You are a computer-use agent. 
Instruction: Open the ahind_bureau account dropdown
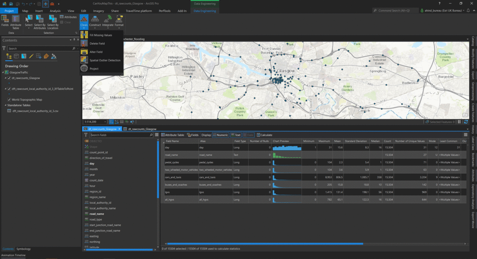coord(442,11)
